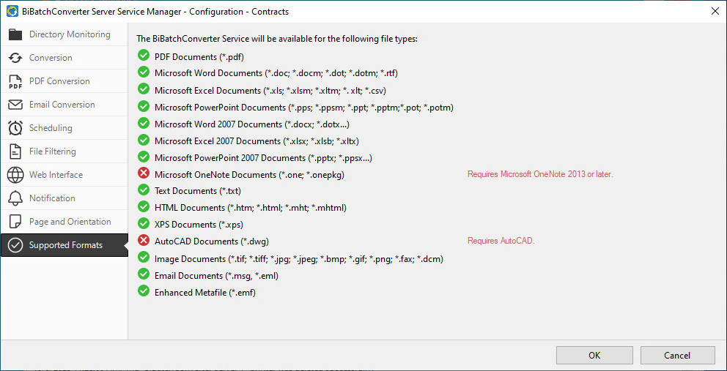Click the Directory Monitoring folder icon
This screenshot has height=371, width=727.
pos(15,34)
